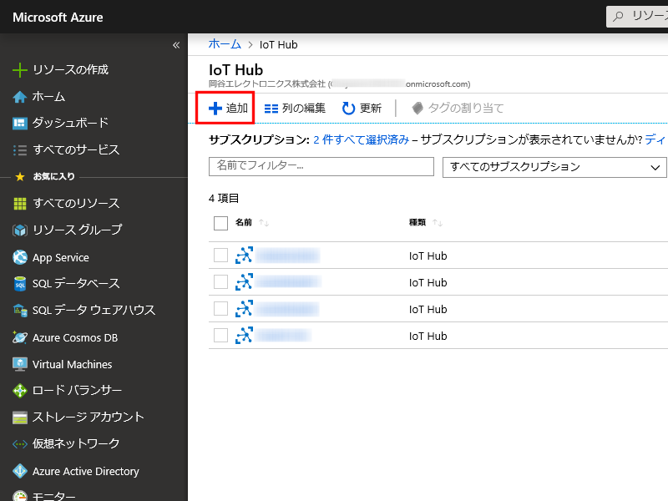The width and height of the screenshot is (668, 501).
Task: Check the last IoT Hub row checkbox
Action: [220, 336]
